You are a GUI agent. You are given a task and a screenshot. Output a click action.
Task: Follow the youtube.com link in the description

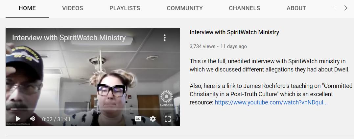coord(271,102)
